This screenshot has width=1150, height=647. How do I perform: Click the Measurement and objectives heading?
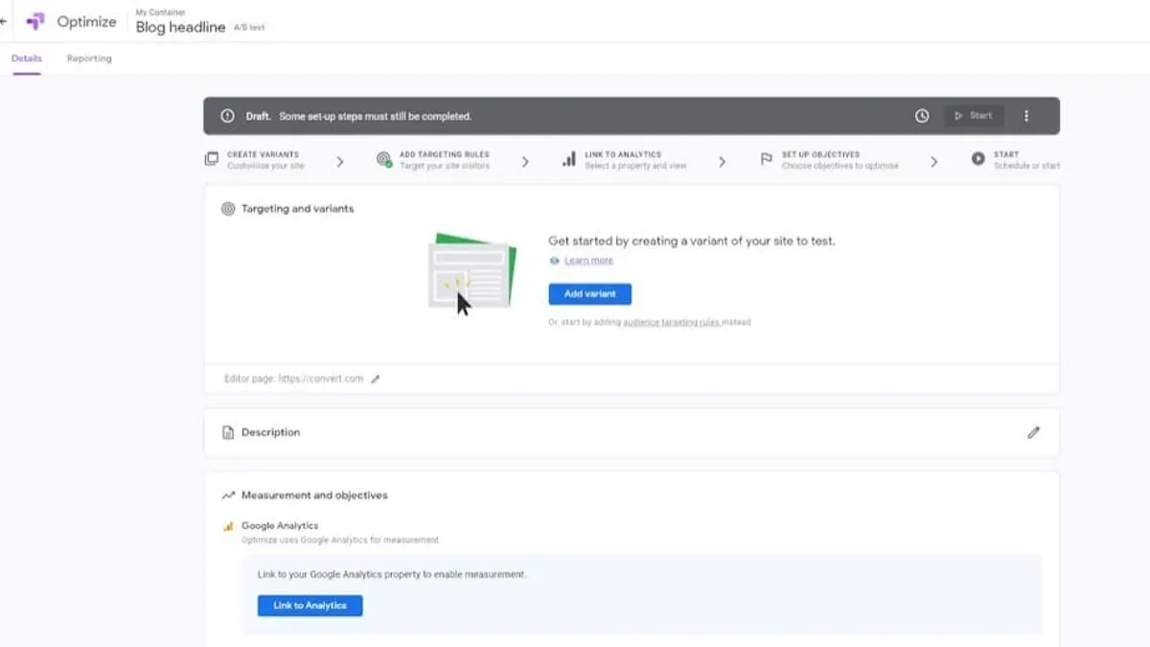tap(314, 496)
